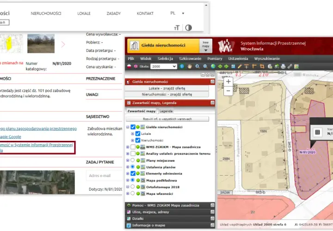Viewport: 333px width, 231px height.
Task: Open the Systemie Informacji Przestrzennej link
Action: [x=37, y=147]
